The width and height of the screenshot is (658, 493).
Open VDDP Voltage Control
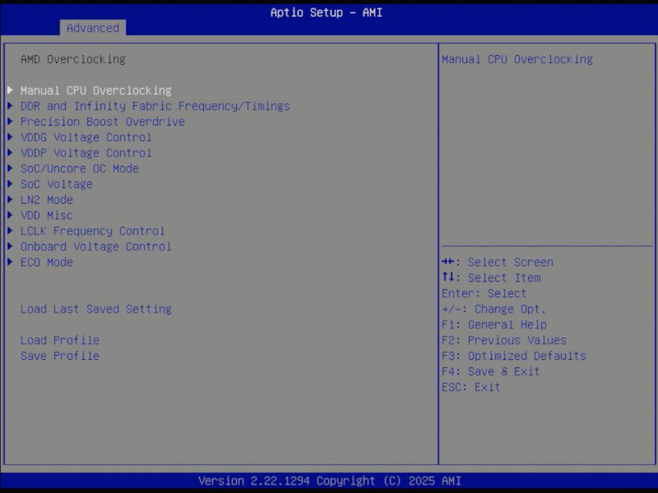[86, 153]
